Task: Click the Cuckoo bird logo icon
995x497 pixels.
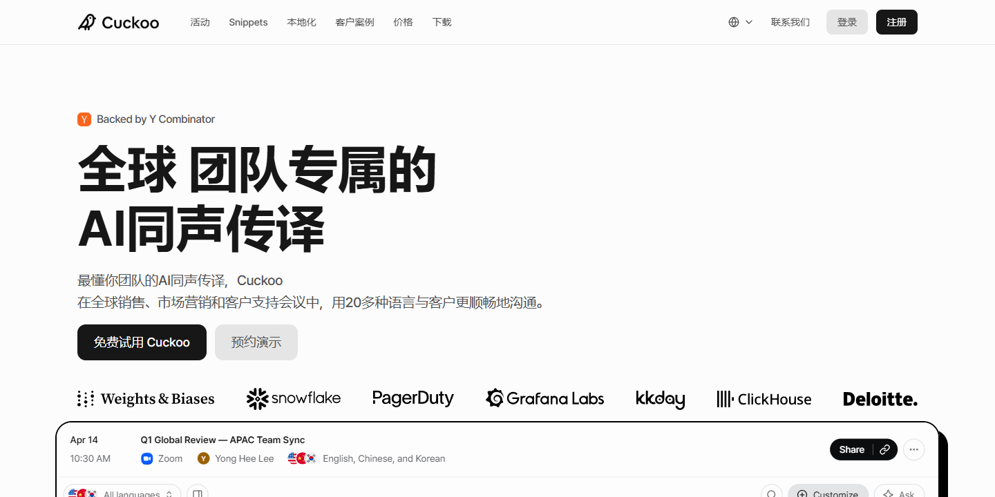Action: [x=86, y=22]
